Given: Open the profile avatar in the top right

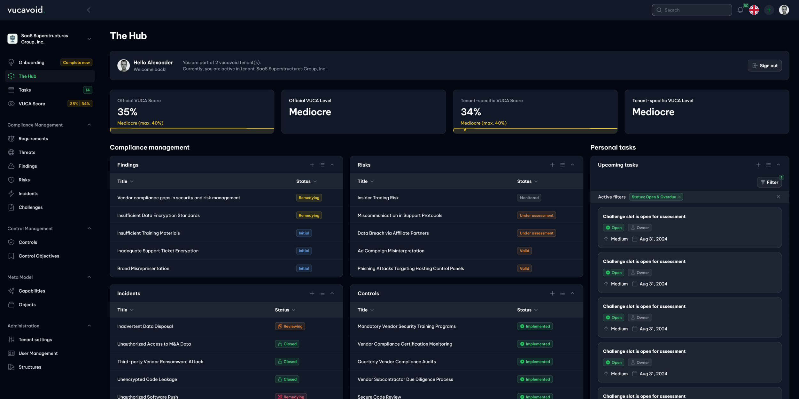Looking at the screenshot, I should [784, 10].
